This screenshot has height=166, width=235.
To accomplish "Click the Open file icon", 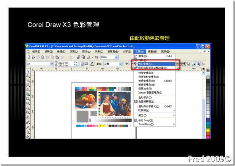I will tap(34, 57).
